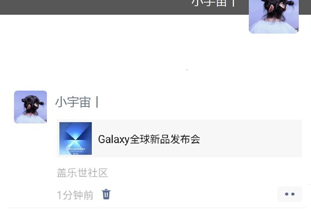Tap the dark gray cover photo banner
Image resolution: width=311 pixels, height=211 pixels.
click(123, 7)
